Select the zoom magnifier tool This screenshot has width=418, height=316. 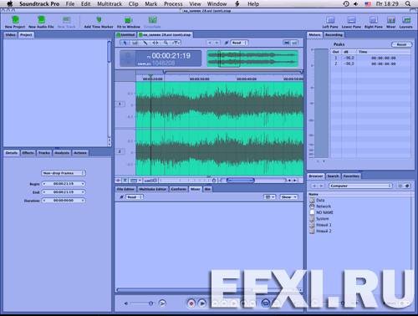click(166, 43)
